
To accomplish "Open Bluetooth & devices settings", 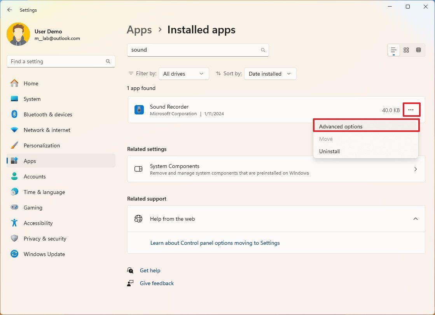I will 48,114.
